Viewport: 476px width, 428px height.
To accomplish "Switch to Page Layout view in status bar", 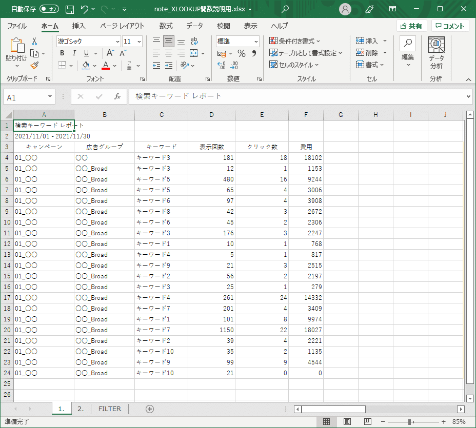I will point(347,422).
